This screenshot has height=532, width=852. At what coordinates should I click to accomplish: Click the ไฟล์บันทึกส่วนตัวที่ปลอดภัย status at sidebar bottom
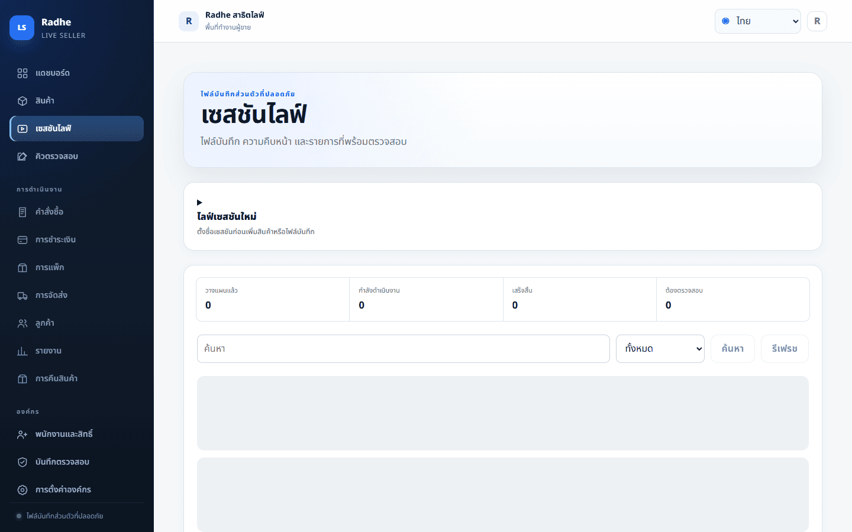coord(60,516)
